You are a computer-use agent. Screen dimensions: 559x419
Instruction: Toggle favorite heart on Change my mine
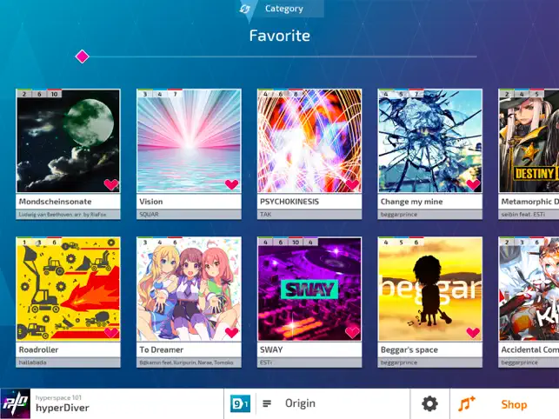[x=473, y=184]
